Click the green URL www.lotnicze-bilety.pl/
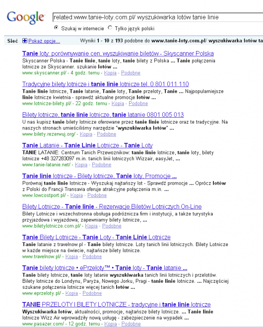The height and width of the screenshot is (327, 263). (47, 103)
